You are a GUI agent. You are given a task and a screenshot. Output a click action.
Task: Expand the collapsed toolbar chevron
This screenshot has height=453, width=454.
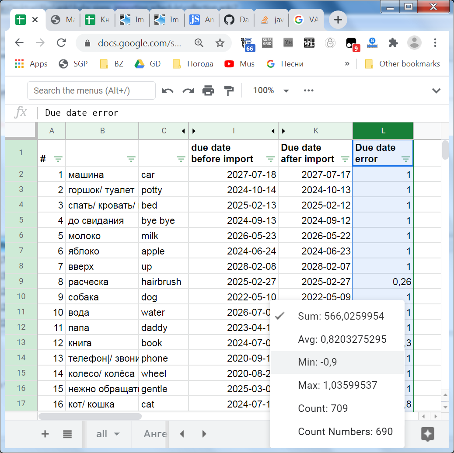click(436, 91)
